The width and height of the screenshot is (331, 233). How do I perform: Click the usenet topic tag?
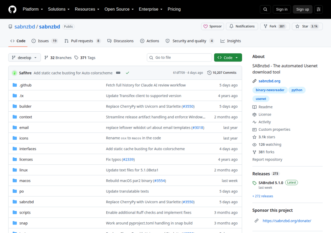[261, 99]
